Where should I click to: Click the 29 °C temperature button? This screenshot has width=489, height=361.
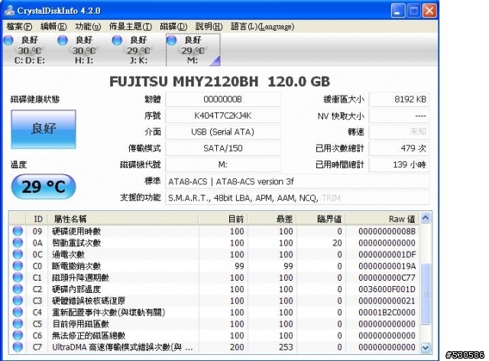pyautogui.click(x=44, y=187)
